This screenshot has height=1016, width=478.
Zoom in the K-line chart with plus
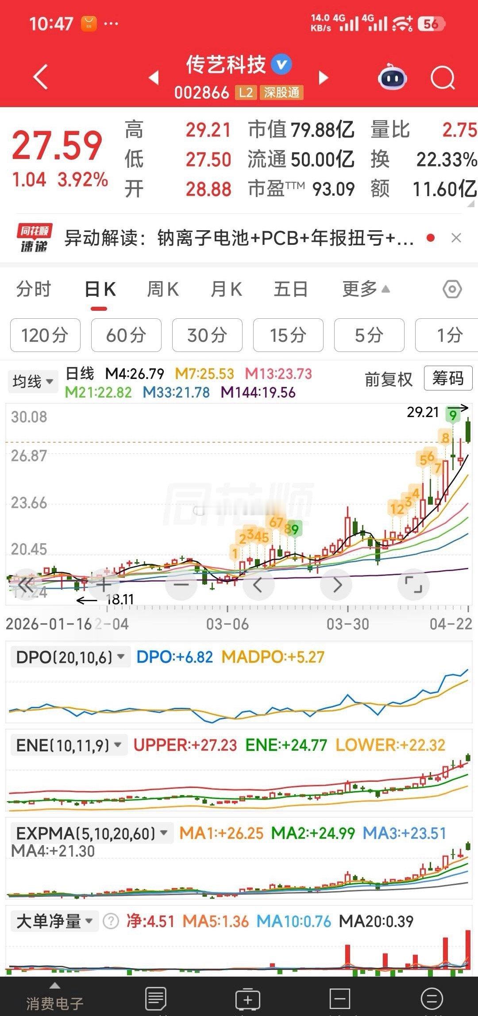pyautogui.click(x=104, y=585)
